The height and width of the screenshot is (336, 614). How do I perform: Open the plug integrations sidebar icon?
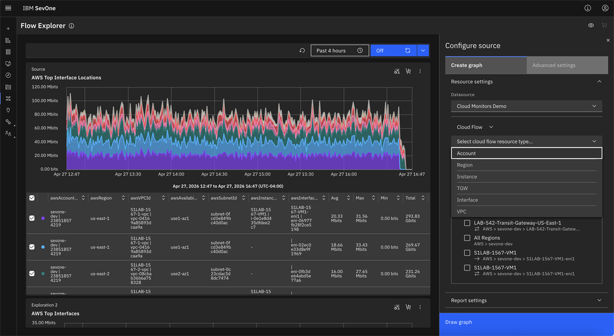[8, 110]
